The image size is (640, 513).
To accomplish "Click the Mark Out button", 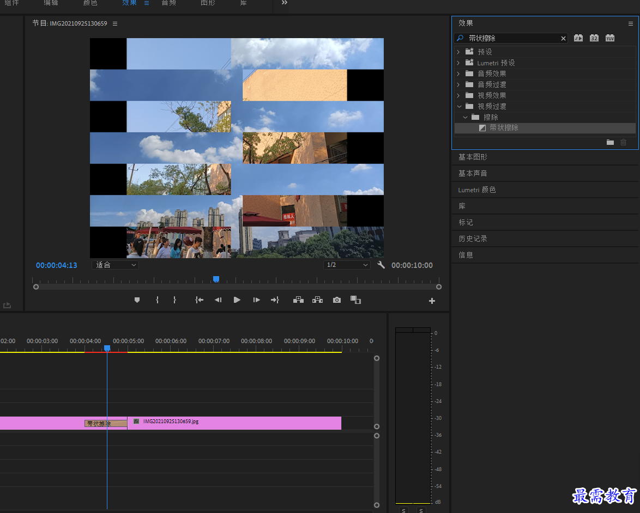I will tap(174, 300).
